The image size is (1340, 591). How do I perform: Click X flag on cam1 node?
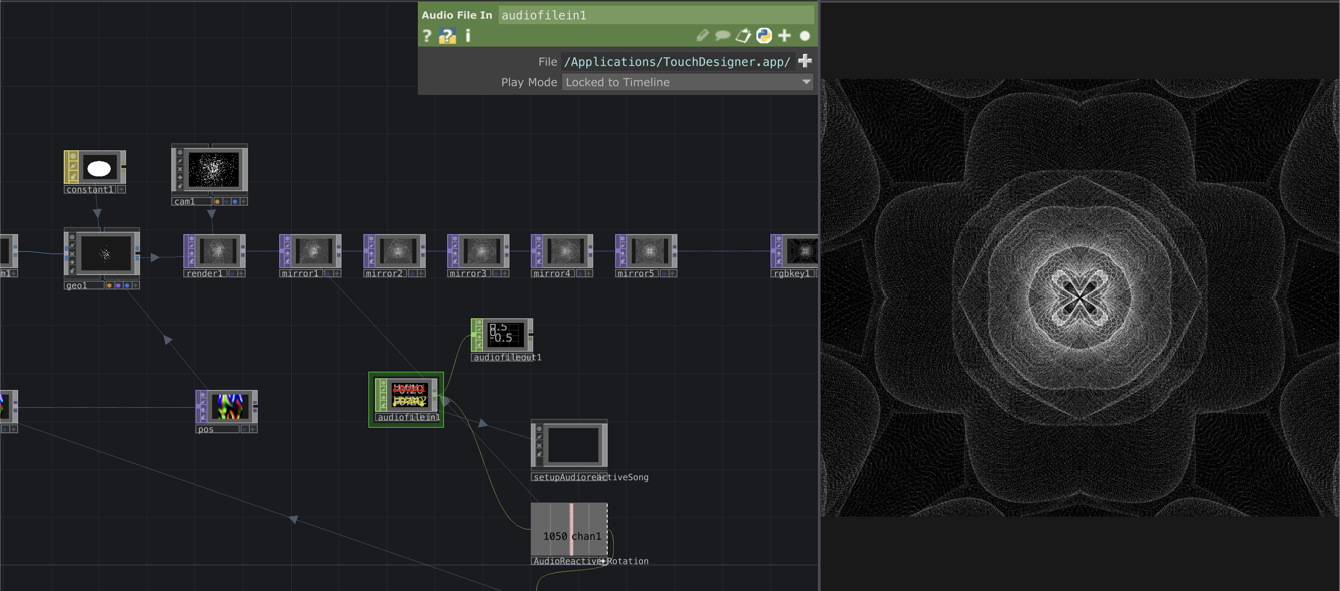point(180,169)
